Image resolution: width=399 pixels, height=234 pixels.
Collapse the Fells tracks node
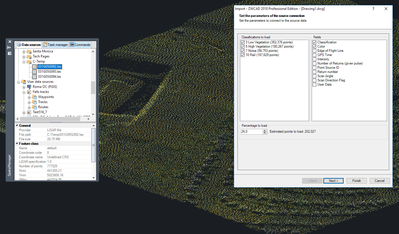coord(24,92)
